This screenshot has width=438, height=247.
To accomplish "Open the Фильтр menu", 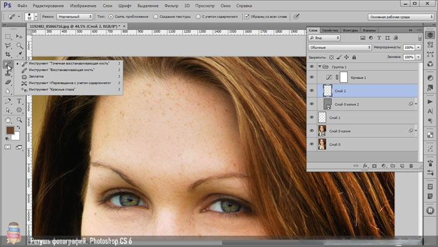I will (171, 6).
